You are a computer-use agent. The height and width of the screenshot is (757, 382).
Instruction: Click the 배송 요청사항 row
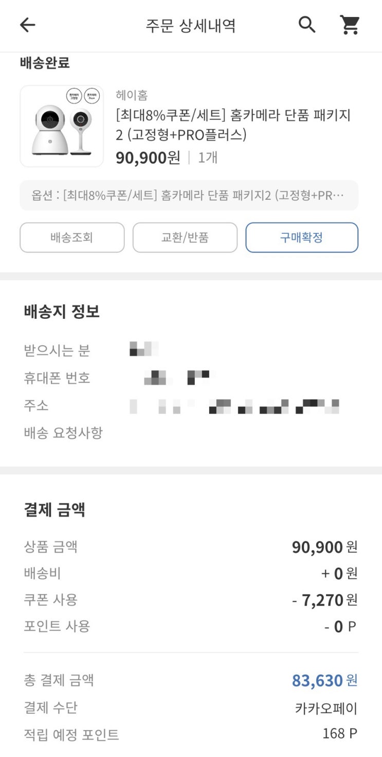[x=63, y=433]
